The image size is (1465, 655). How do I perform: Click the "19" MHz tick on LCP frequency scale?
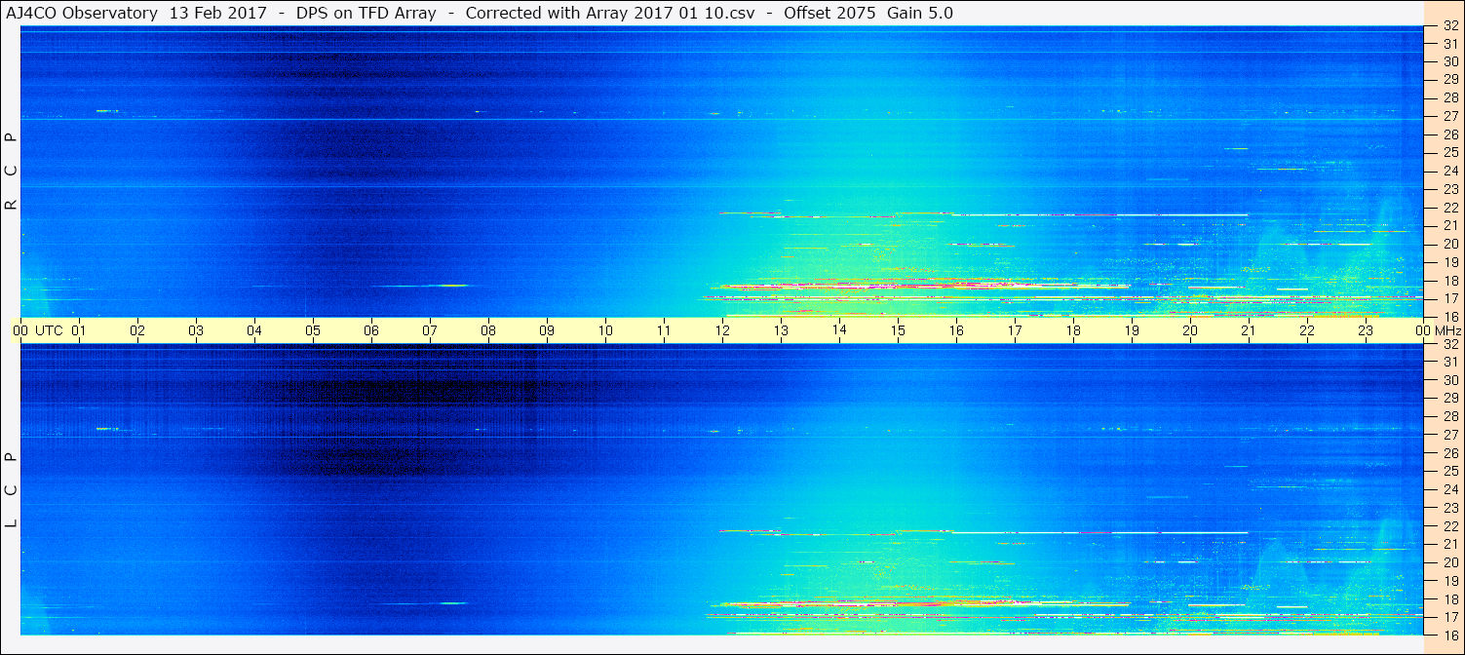point(1450,581)
